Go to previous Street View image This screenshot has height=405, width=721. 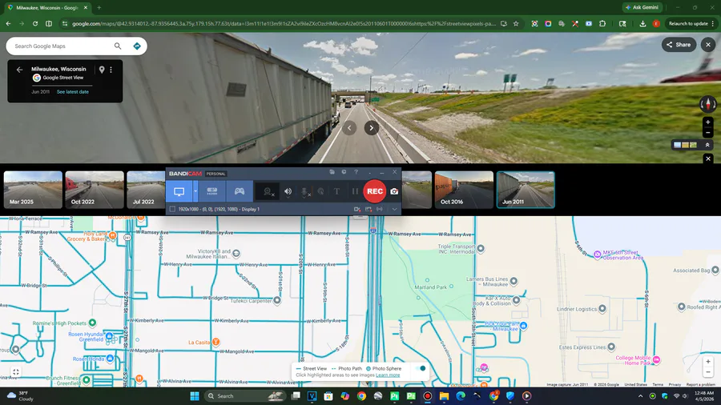click(349, 127)
